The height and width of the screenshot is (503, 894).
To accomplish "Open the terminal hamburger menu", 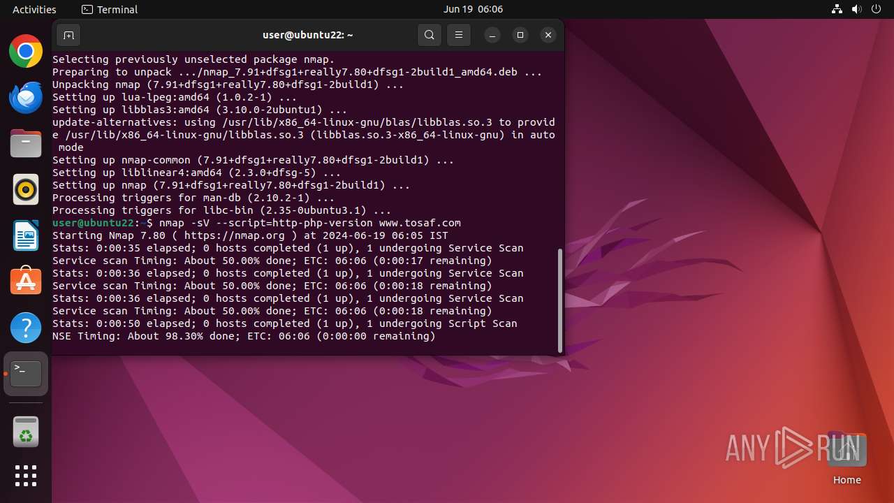I will 459,35.
